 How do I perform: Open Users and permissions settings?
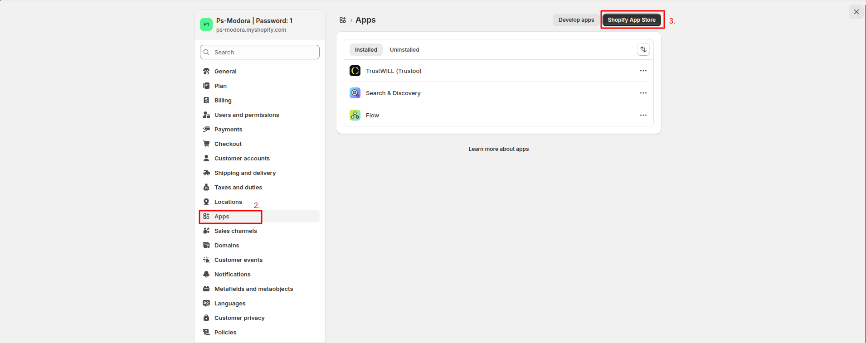[x=260, y=115]
